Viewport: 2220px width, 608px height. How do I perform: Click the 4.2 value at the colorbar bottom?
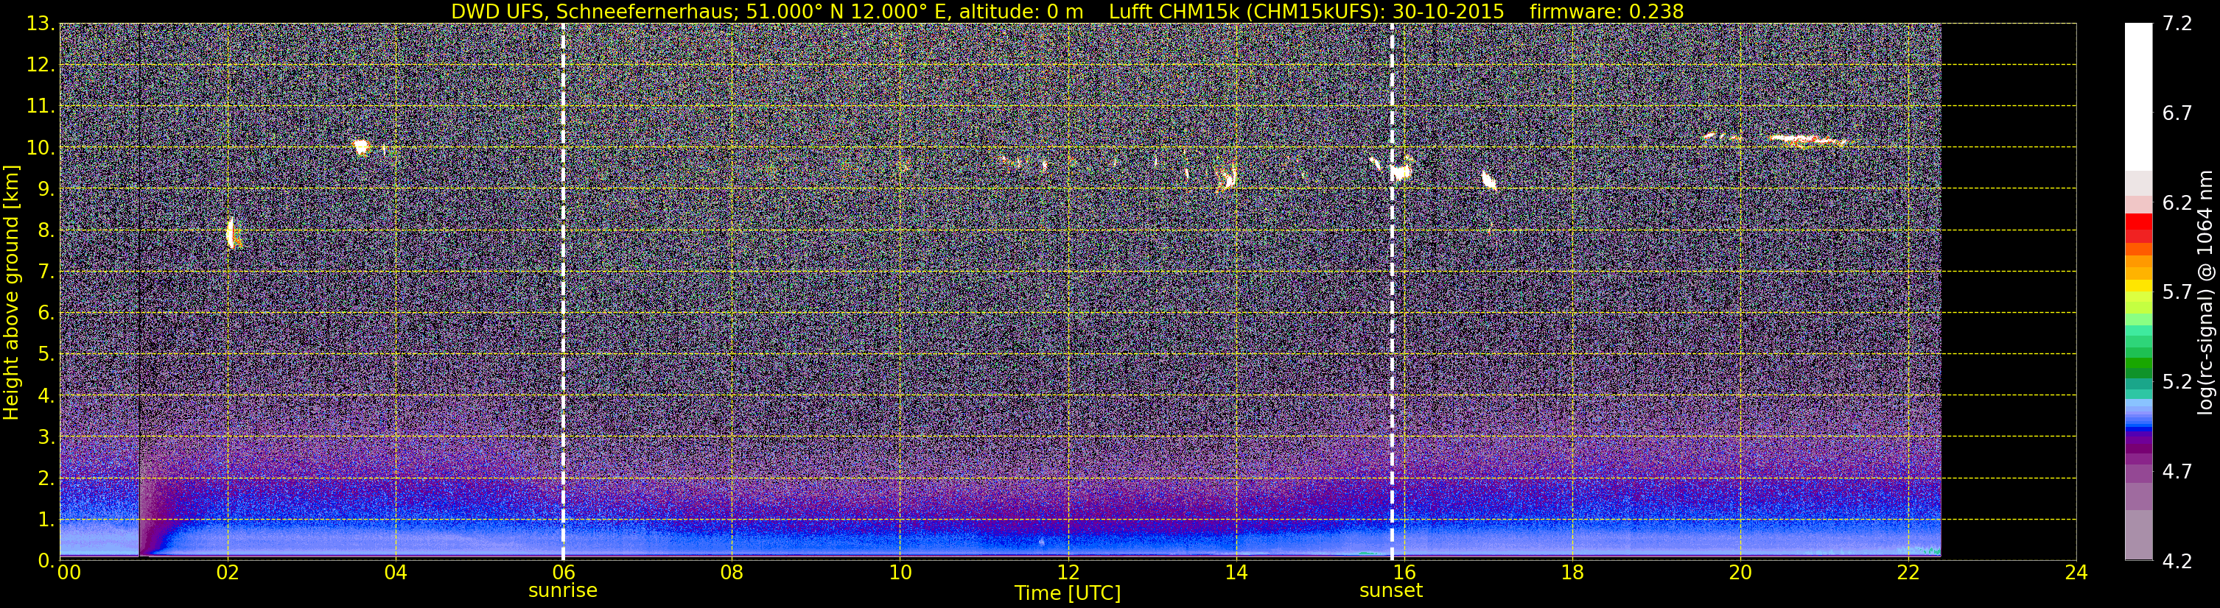(2178, 562)
